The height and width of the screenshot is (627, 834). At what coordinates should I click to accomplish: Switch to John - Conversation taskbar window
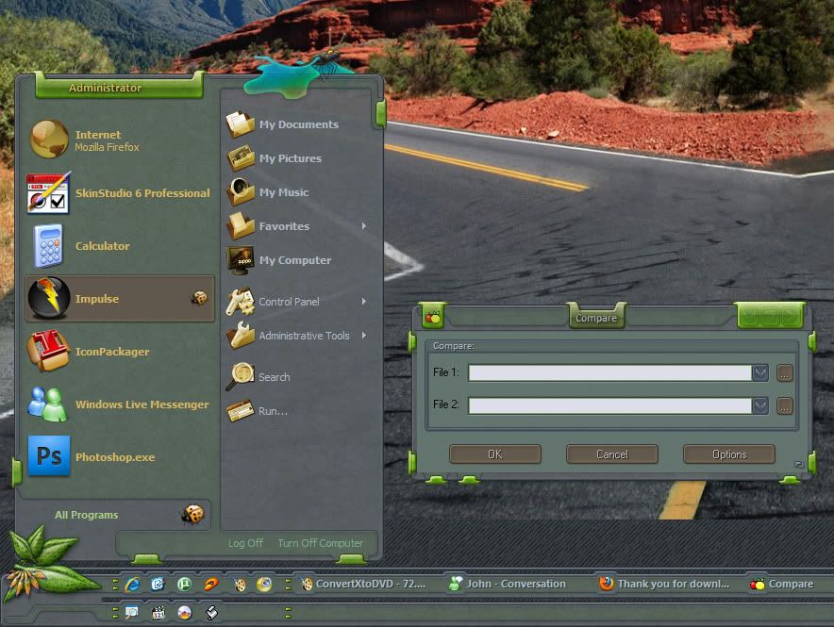[508, 584]
